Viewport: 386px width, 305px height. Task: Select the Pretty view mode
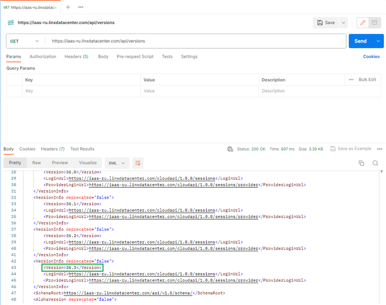15,163
